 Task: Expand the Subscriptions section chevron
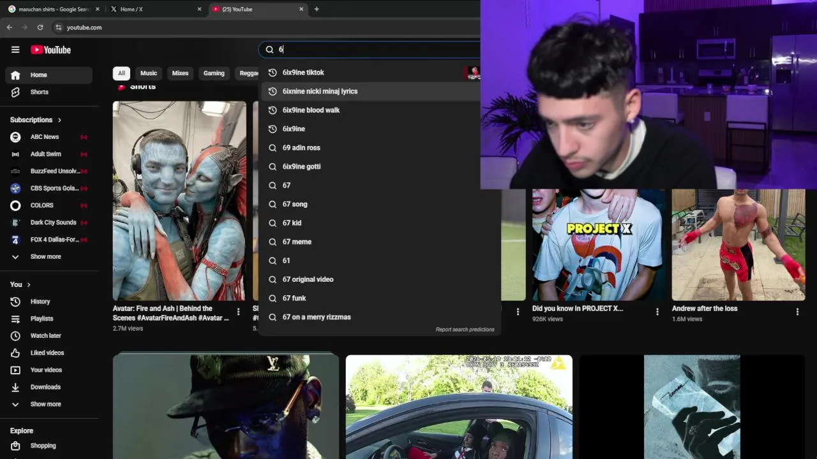point(59,120)
